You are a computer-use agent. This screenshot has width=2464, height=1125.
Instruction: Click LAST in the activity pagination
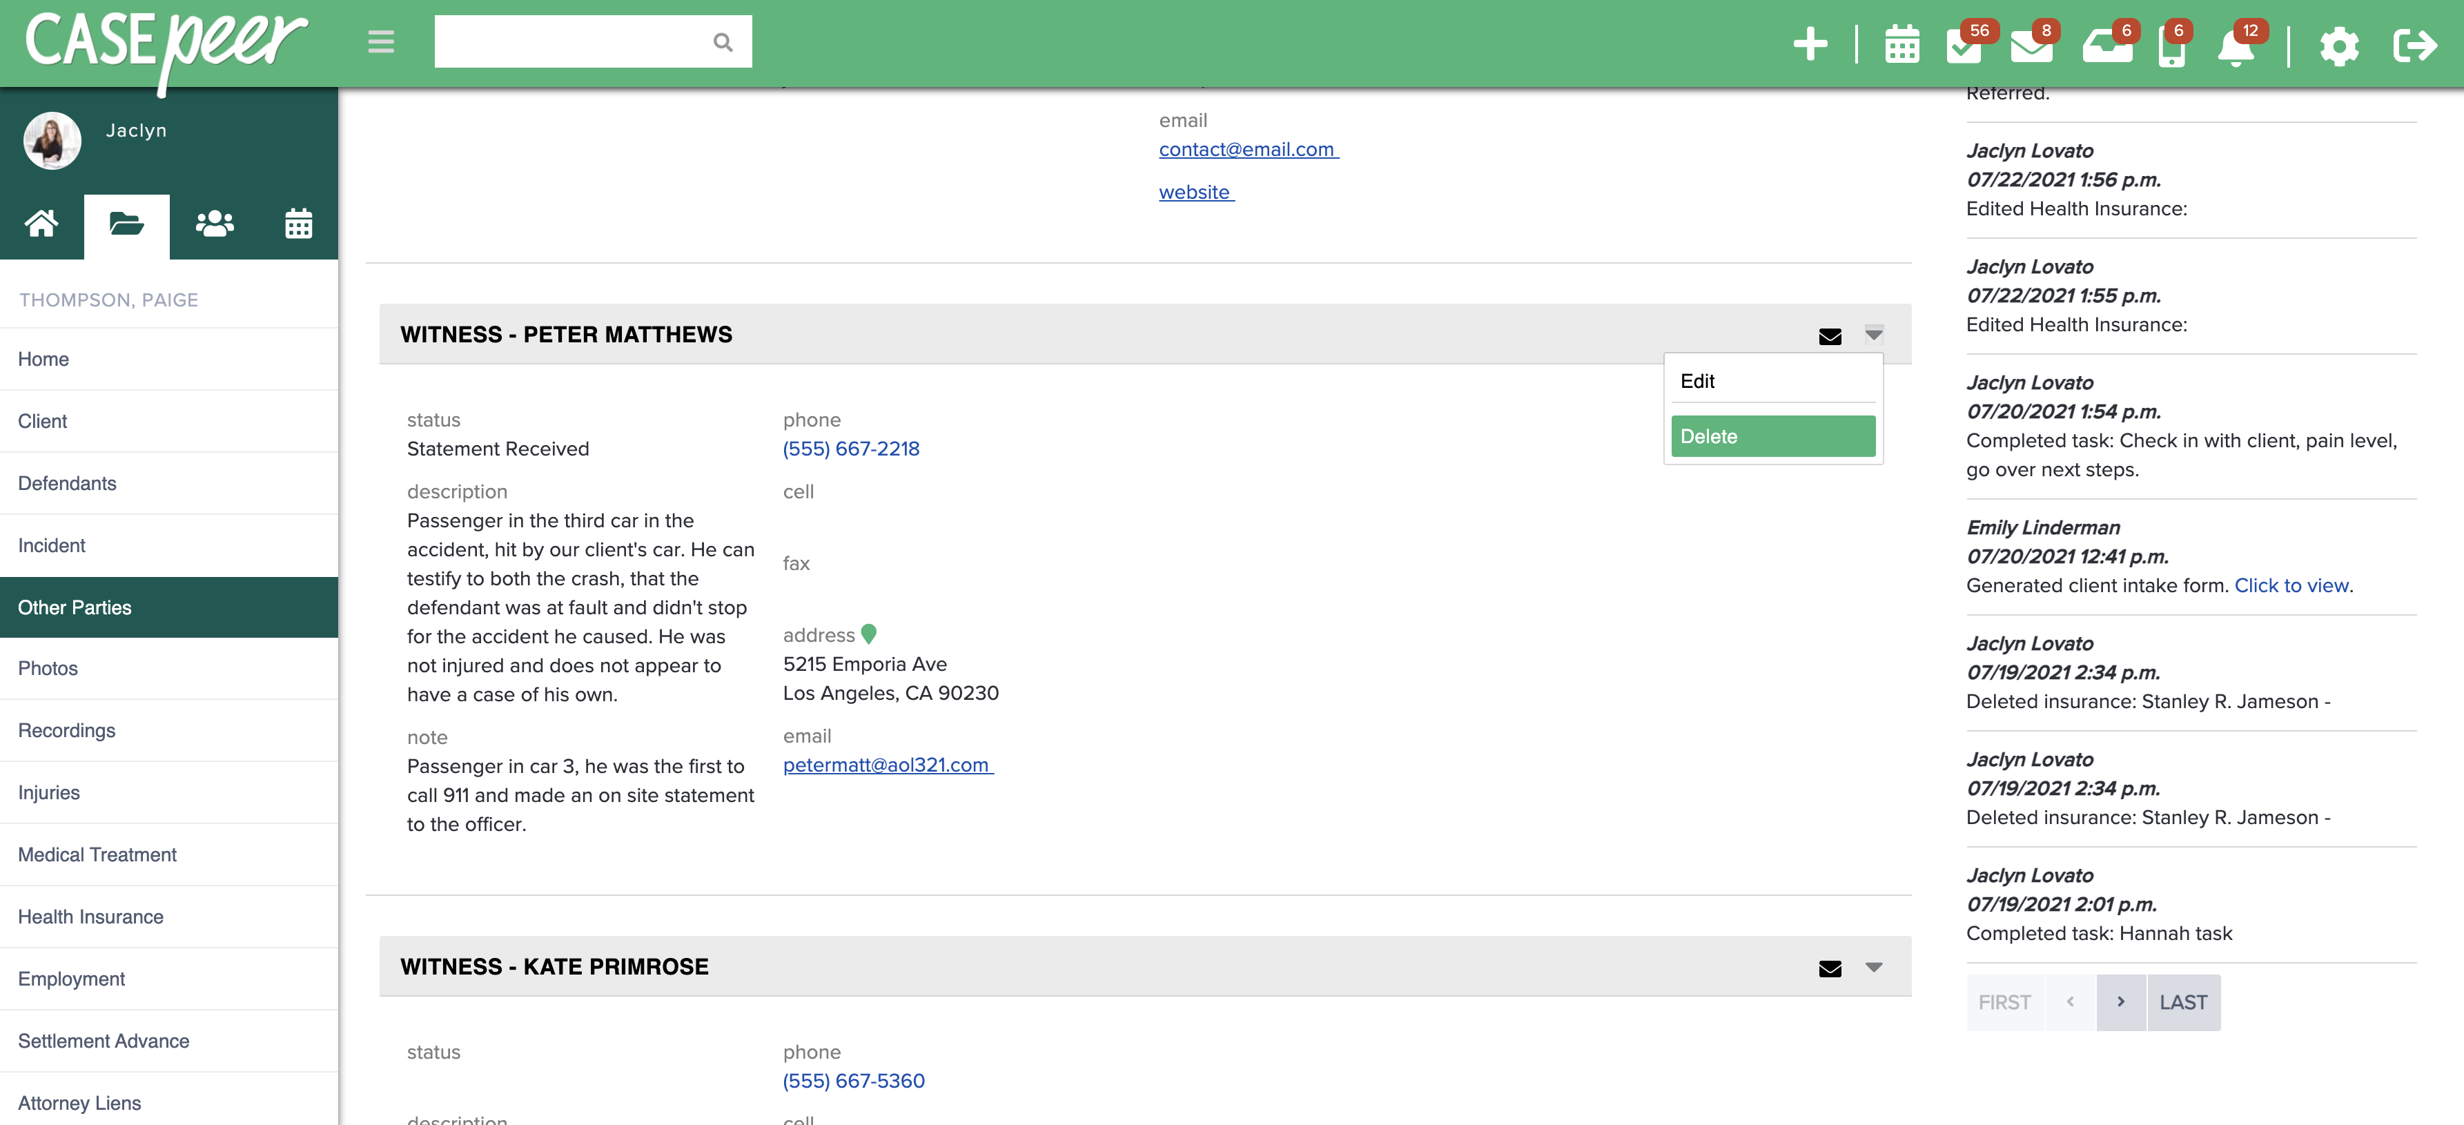(x=2184, y=1003)
